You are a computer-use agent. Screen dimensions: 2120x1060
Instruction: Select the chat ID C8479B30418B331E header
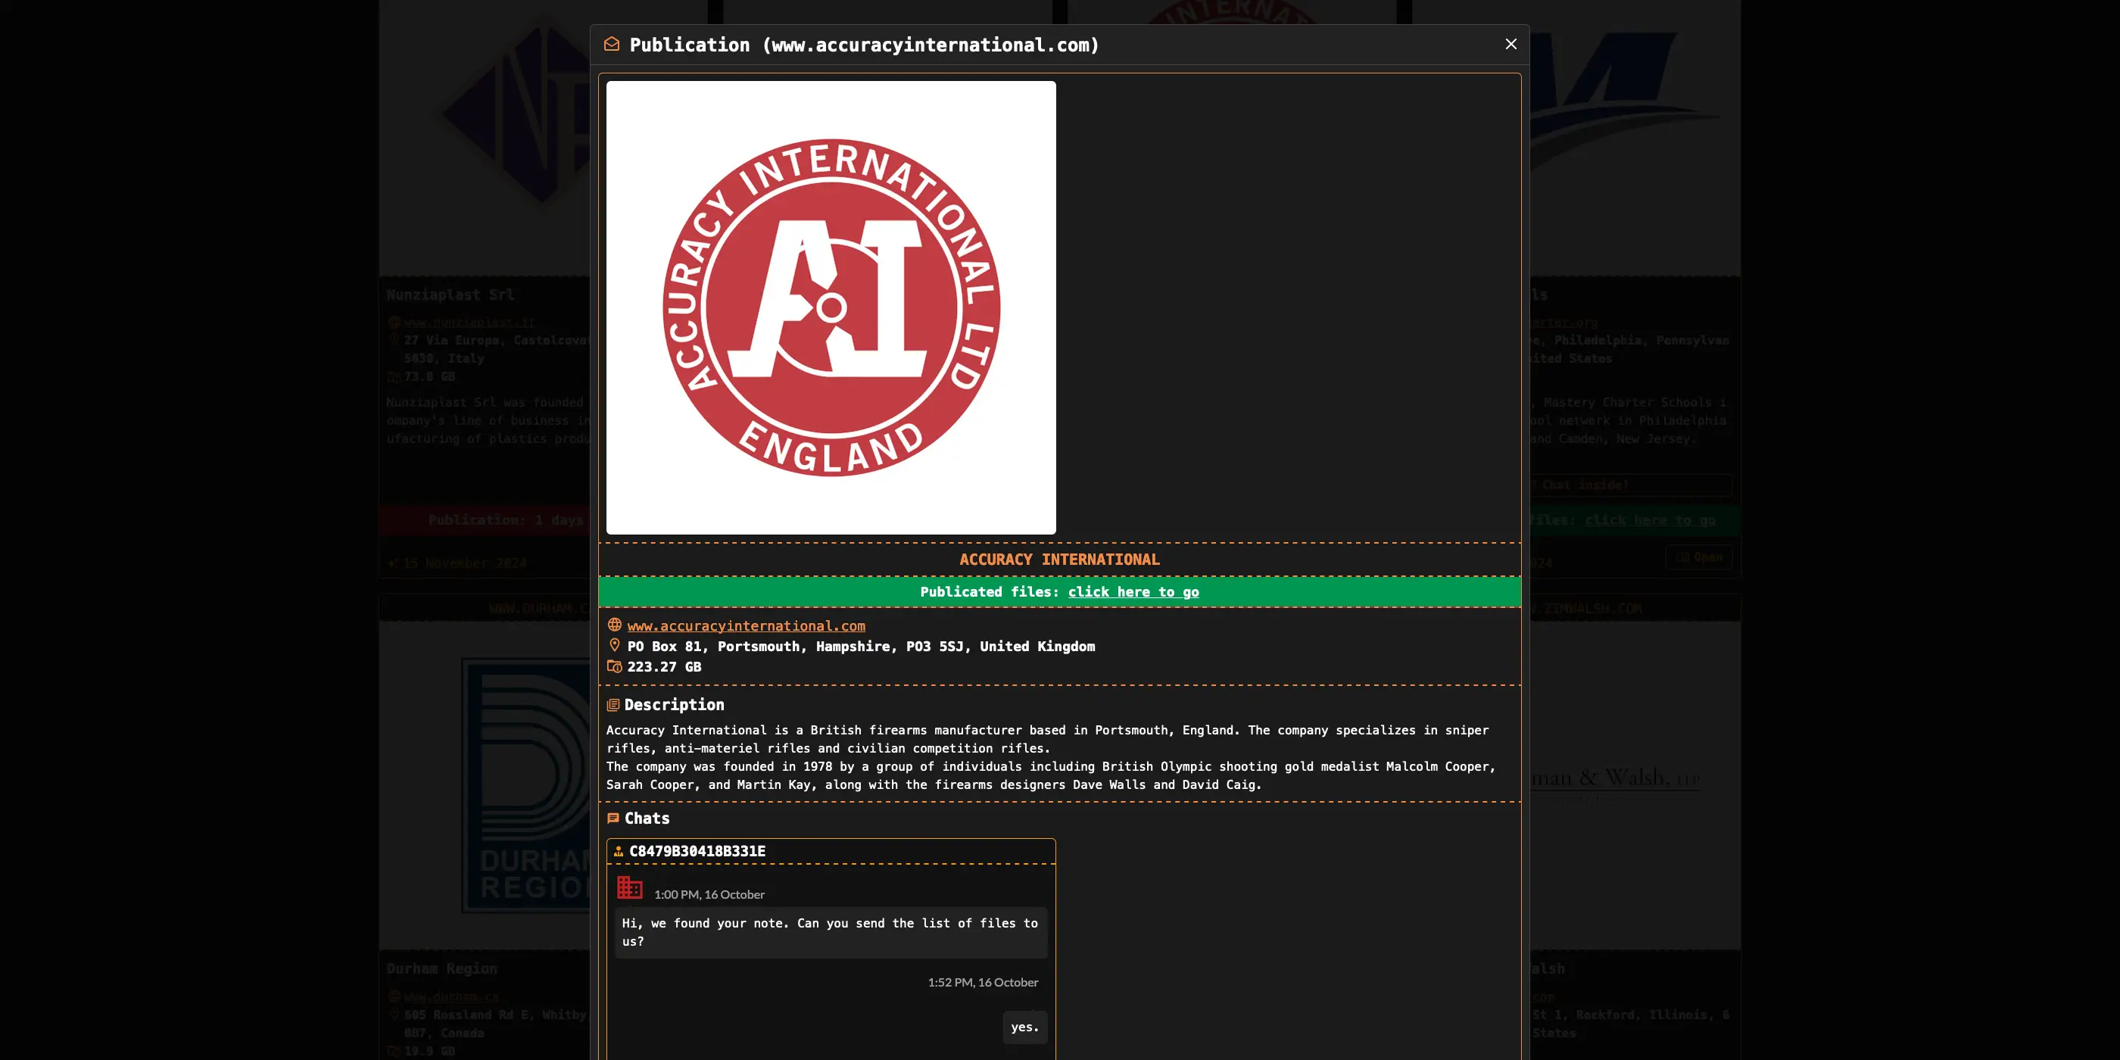click(697, 851)
